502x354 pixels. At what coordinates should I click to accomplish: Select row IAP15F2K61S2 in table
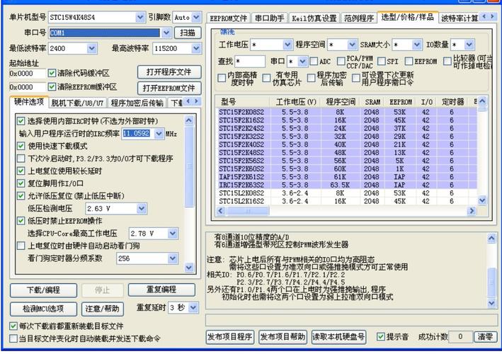346,177
